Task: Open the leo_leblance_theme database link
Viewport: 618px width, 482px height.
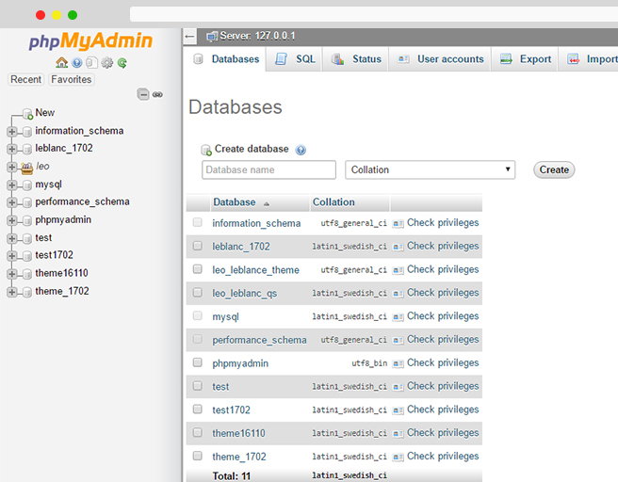Action: click(256, 270)
